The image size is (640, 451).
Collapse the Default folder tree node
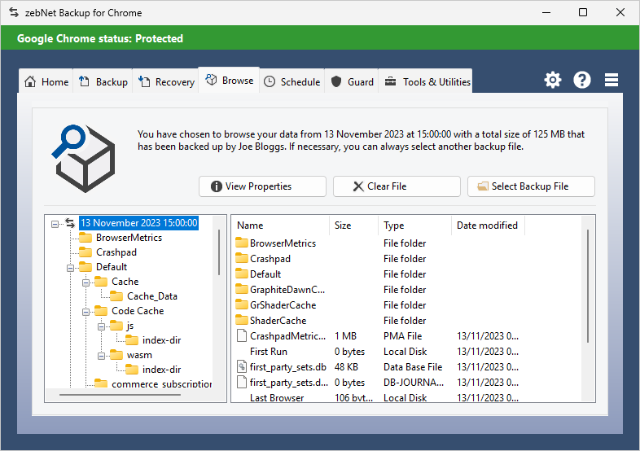coord(71,267)
